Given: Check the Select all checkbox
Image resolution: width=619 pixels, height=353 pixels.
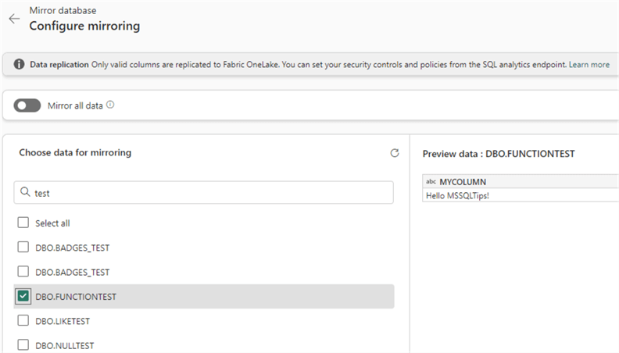Looking at the screenshot, I should point(23,223).
